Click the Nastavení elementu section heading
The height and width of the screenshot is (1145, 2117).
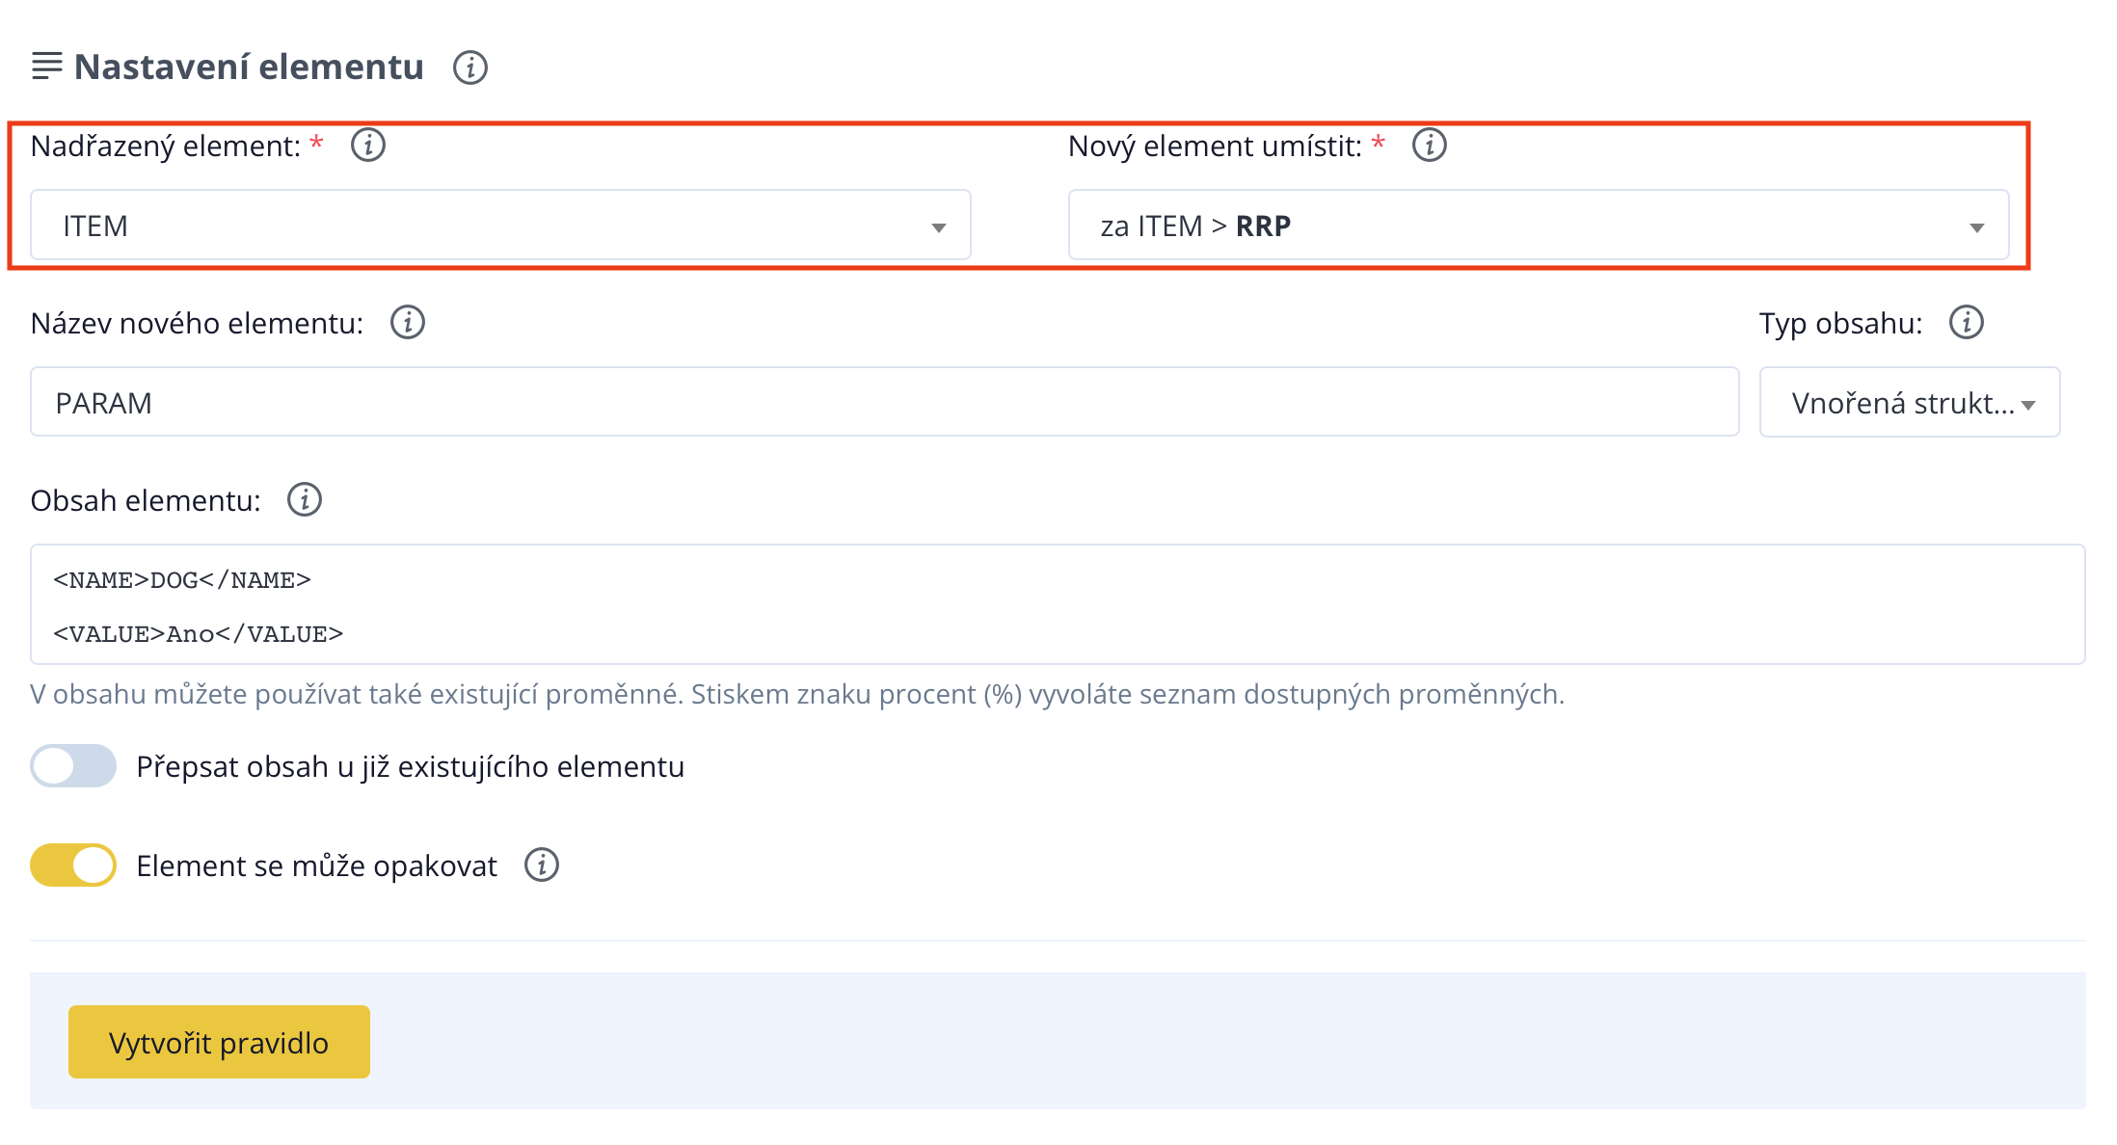click(x=249, y=67)
